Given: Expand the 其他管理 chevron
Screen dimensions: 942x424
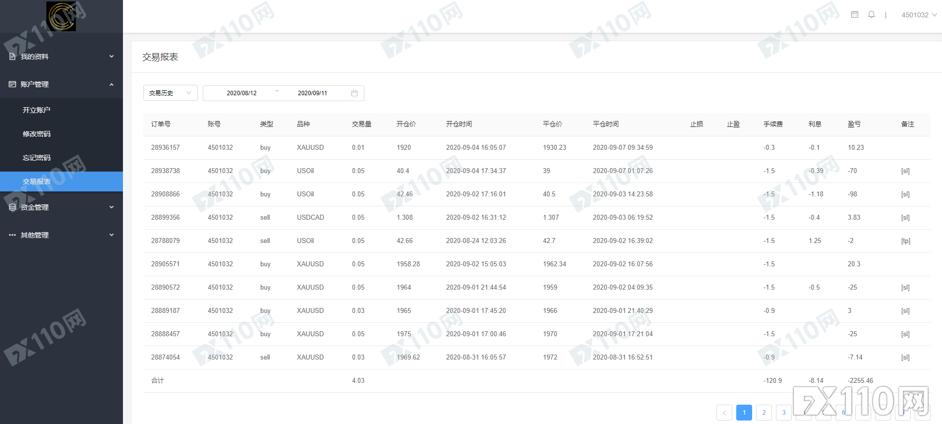Looking at the screenshot, I should pos(112,235).
